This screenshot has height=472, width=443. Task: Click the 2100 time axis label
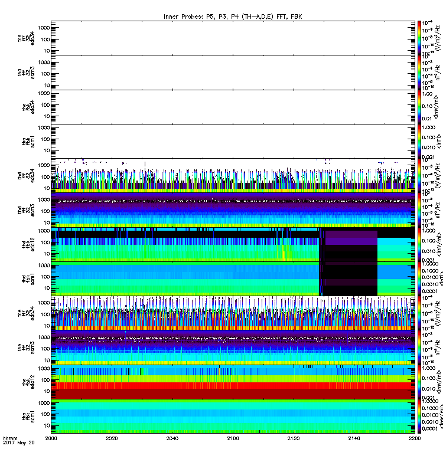233,438
